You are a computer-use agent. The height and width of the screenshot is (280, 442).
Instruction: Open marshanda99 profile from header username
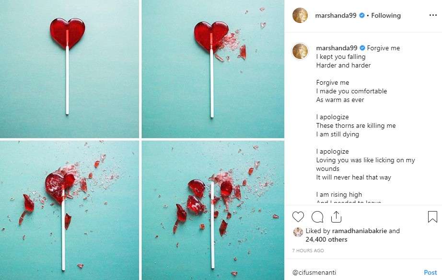point(336,15)
